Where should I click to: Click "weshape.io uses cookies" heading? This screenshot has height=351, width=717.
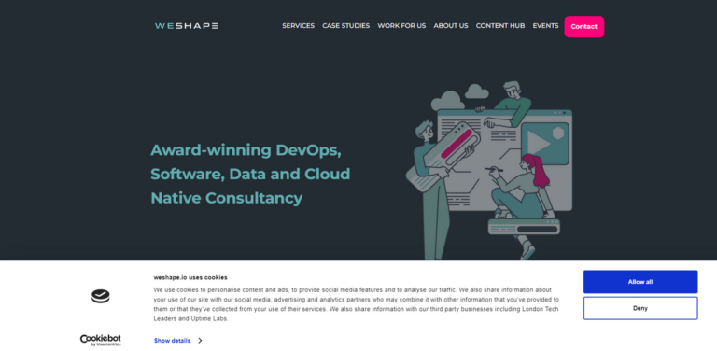(x=190, y=277)
